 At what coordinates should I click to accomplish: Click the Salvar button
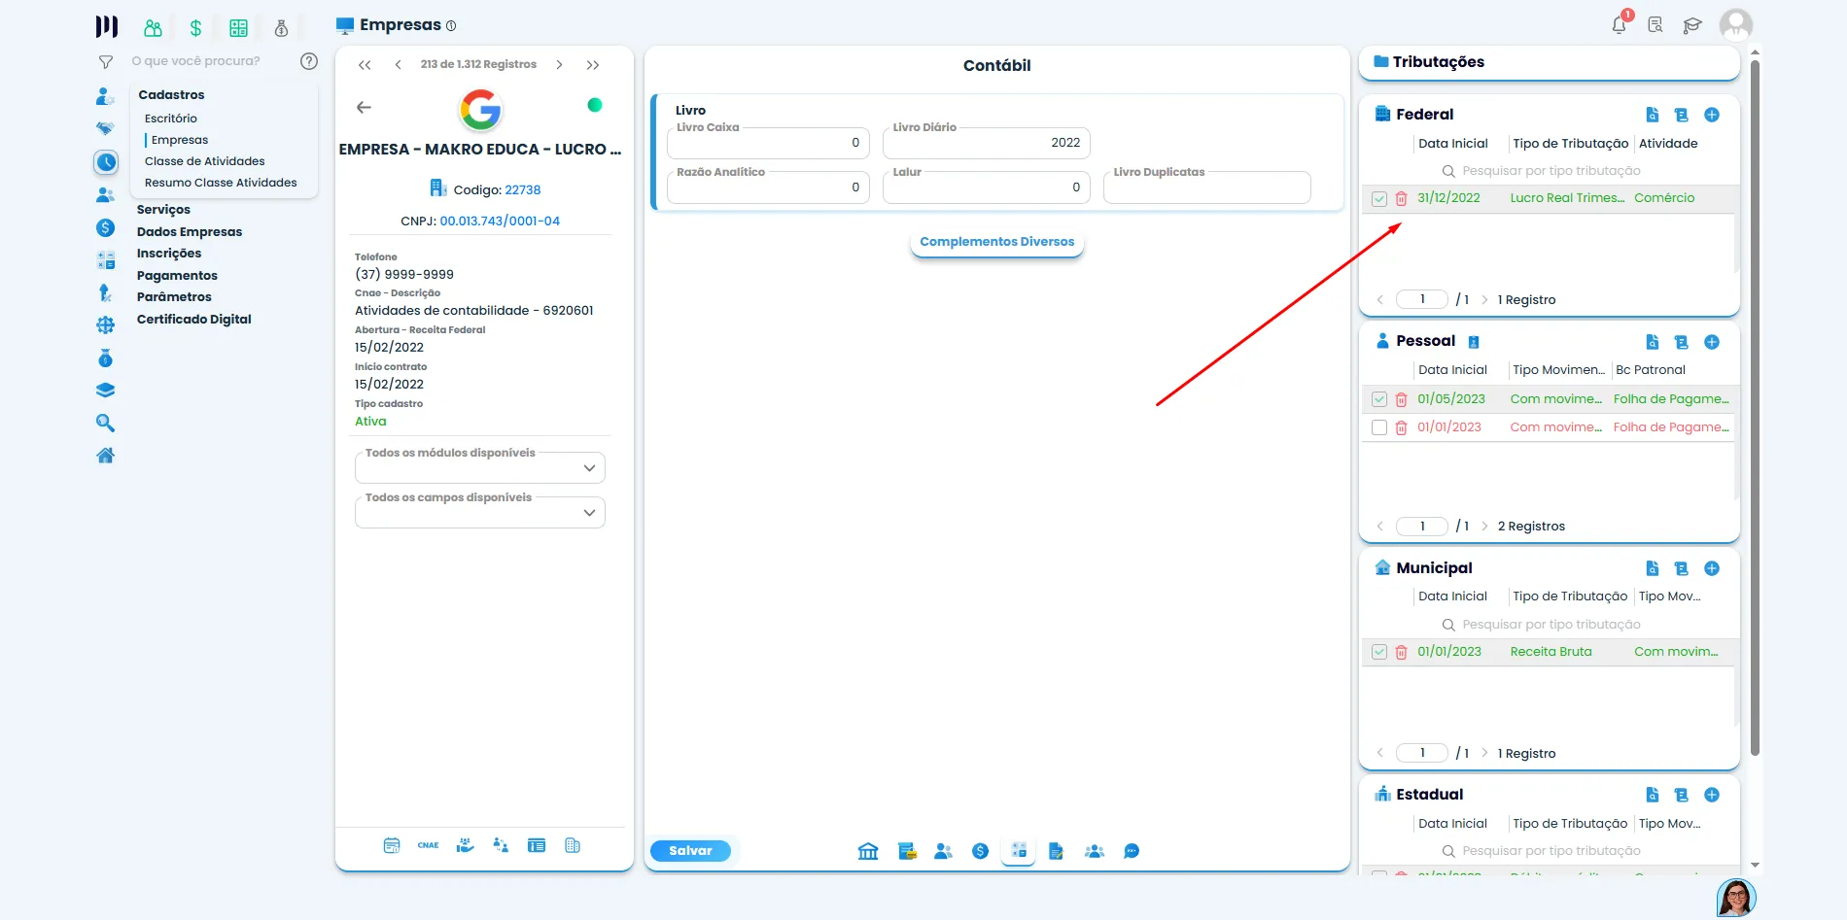[x=690, y=851]
